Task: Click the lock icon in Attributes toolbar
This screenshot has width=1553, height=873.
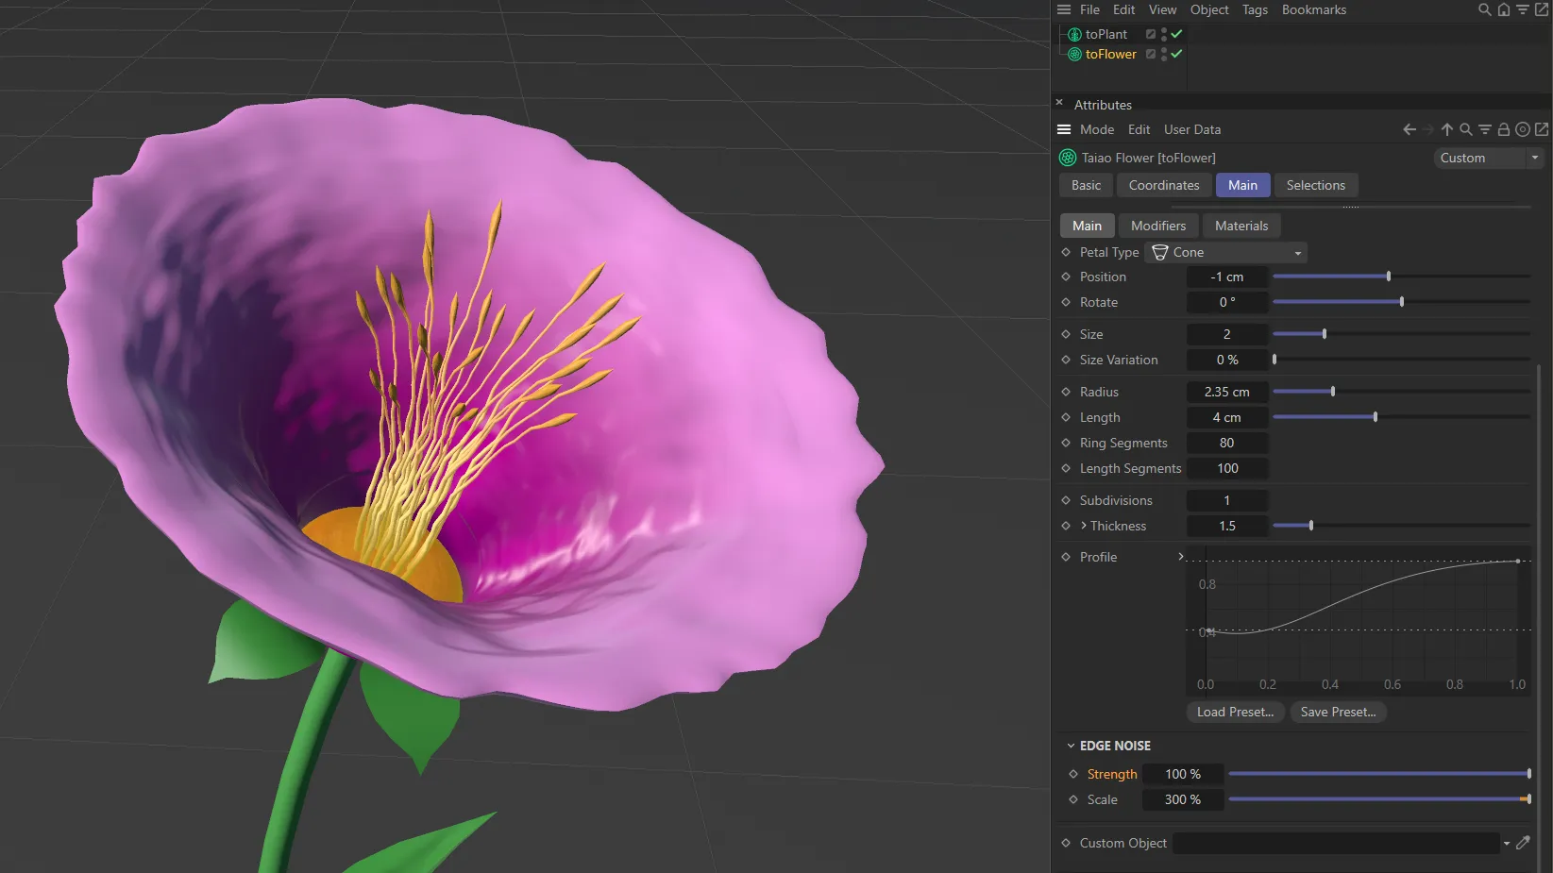Action: [x=1503, y=129]
